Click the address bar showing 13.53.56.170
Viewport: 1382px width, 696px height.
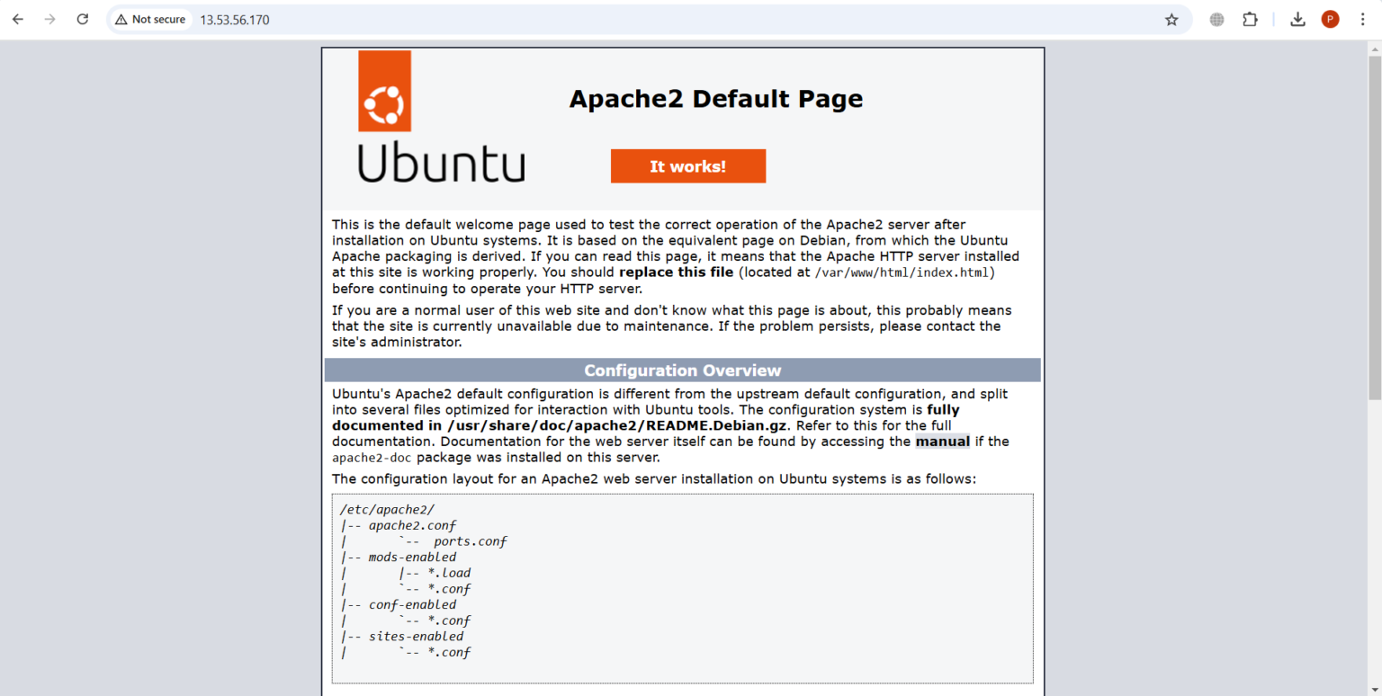click(235, 19)
